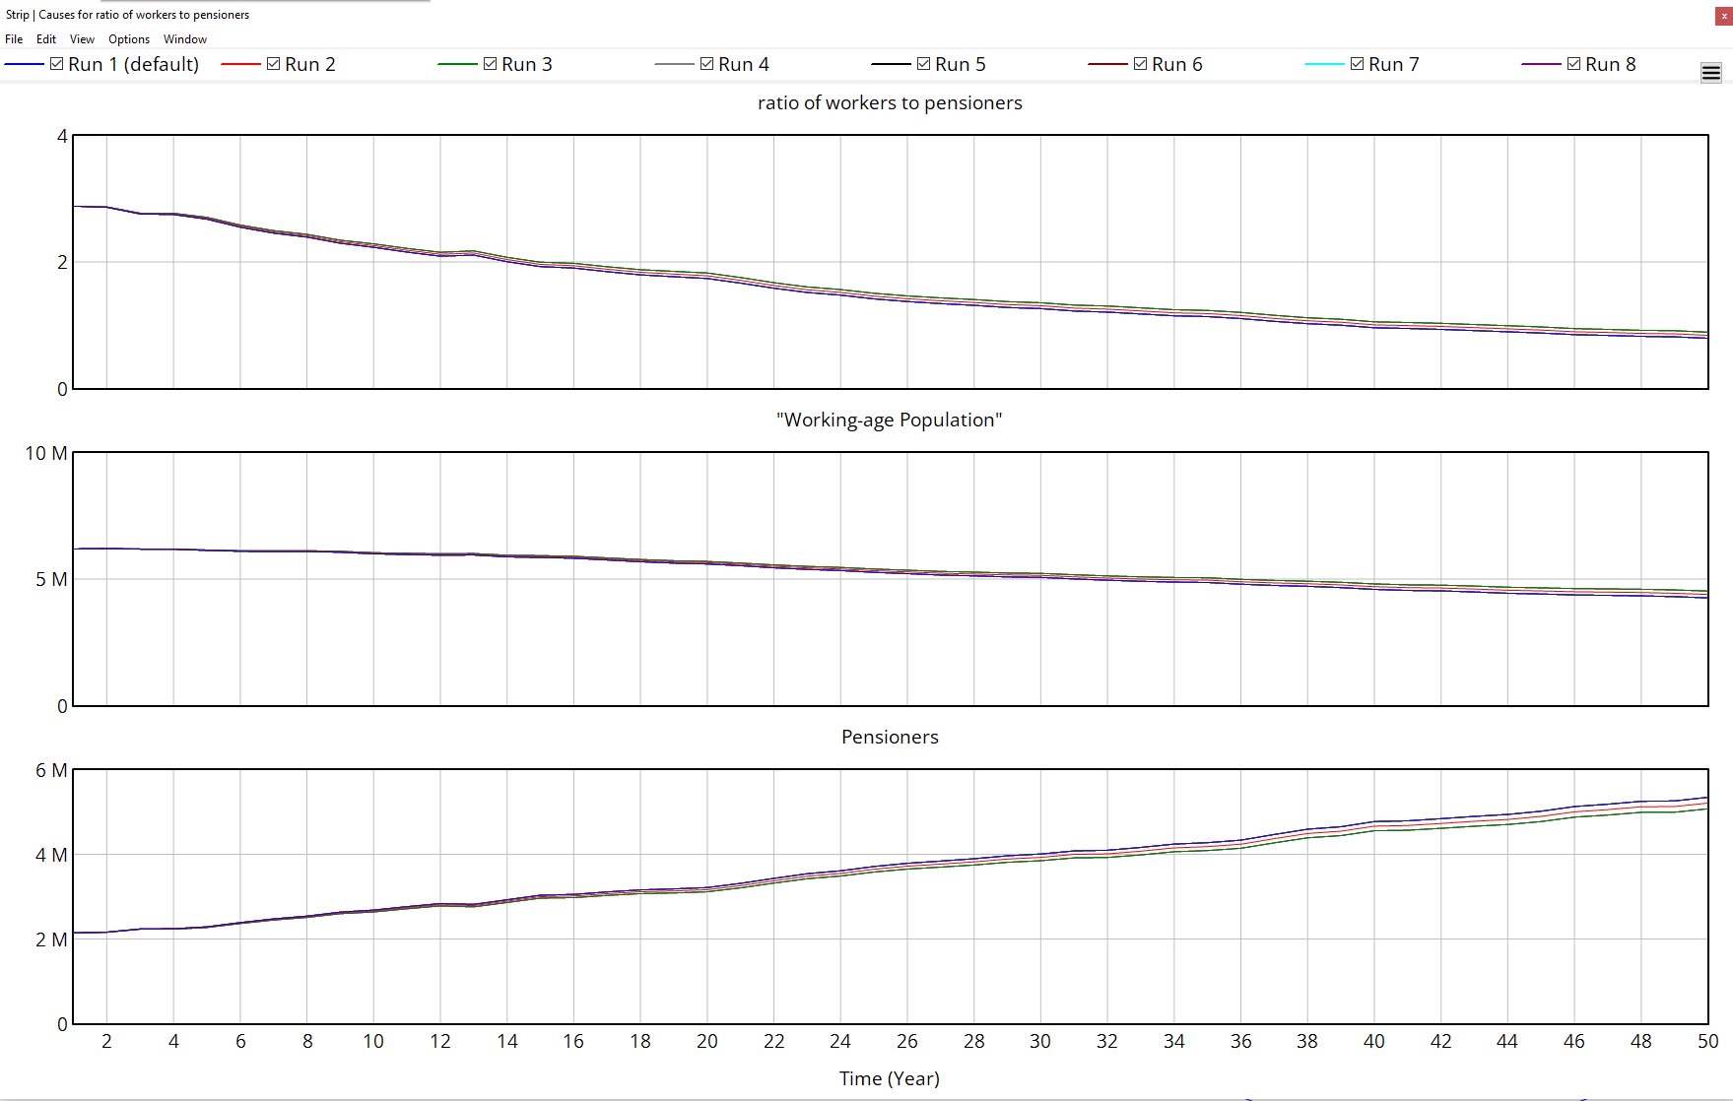The width and height of the screenshot is (1733, 1101).
Task: Click the Run 2 red line swatch
Action: click(239, 63)
